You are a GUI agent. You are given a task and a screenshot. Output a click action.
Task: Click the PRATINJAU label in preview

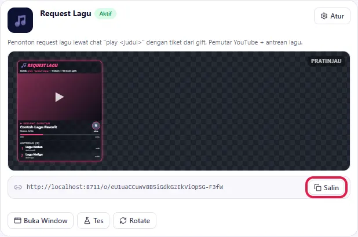(326, 61)
